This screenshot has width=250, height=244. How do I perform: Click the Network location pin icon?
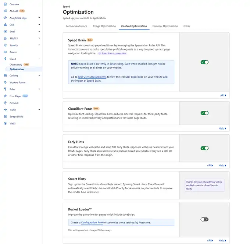[x=5, y=103]
